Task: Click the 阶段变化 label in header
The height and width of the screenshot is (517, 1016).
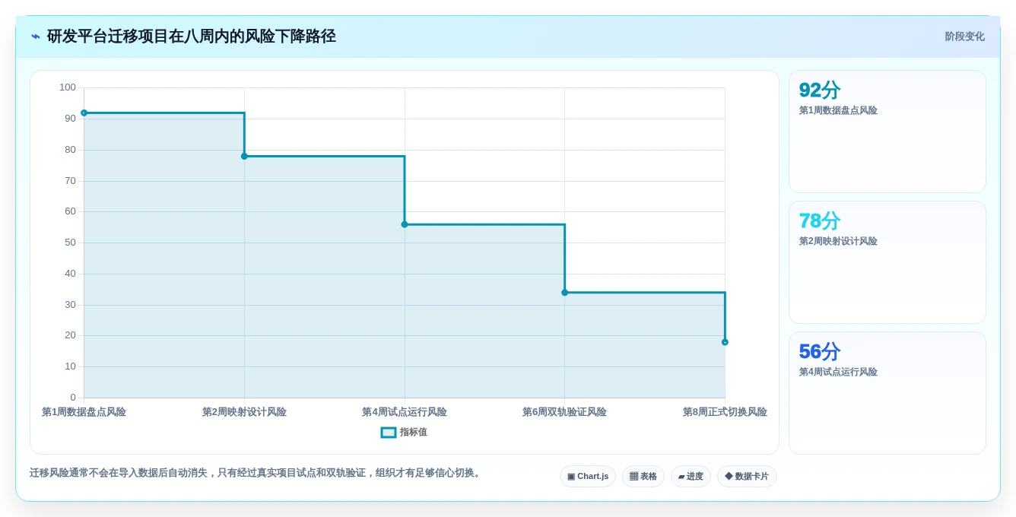Action: click(964, 36)
